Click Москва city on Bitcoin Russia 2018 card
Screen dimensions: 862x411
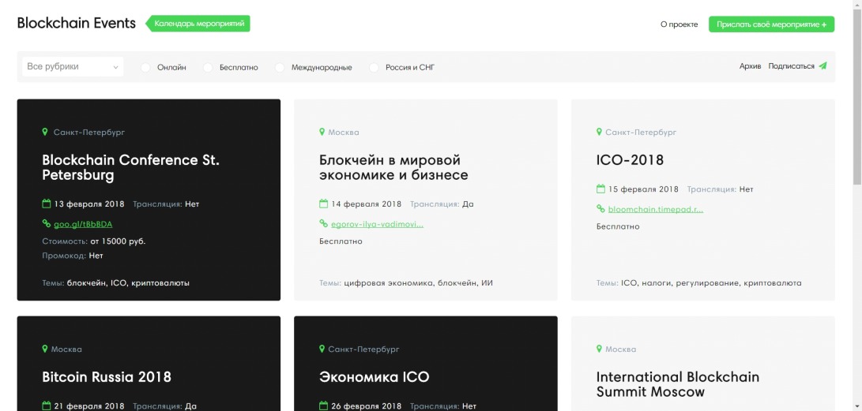[x=66, y=349]
